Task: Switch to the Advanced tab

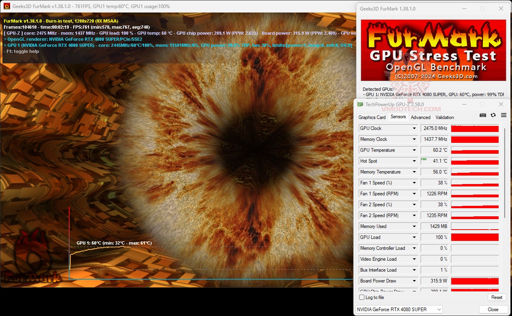Action: point(421,117)
